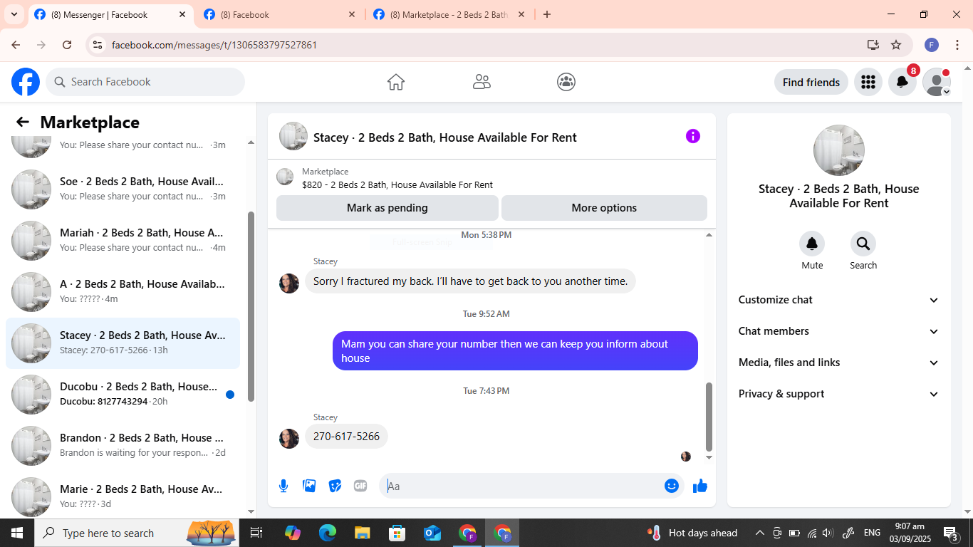This screenshot has height=547, width=973.
Task: Send a thumbs up like
Action: pyautogui.click(x=700, y=486)
